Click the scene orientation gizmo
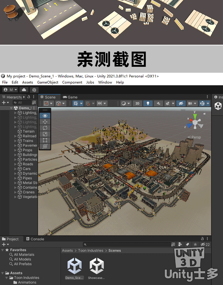The height and width of the screenshot is (285, 223). coord(195,122)
